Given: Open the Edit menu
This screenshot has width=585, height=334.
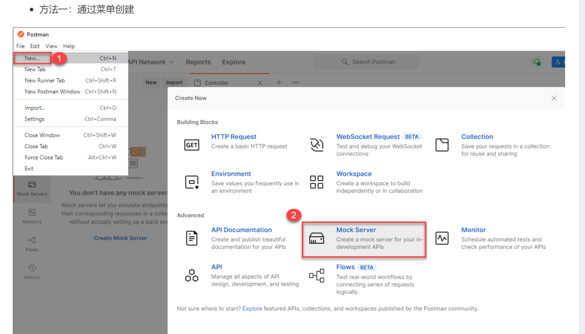Looking at the screenshot, I should pos(35,46).
